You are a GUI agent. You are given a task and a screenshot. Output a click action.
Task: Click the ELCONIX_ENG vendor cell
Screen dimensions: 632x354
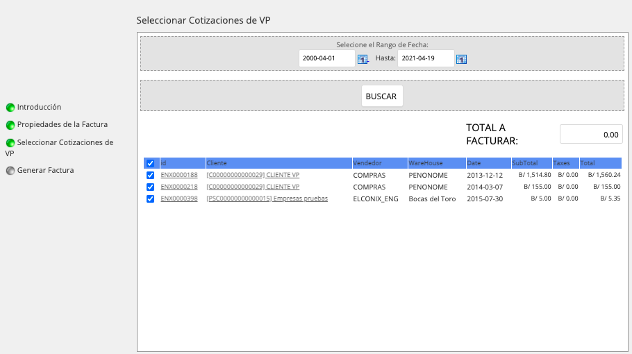tap(376, 199)
